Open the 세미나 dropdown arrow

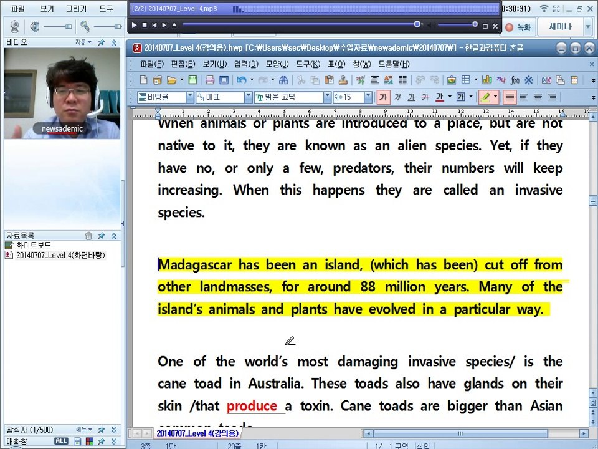(587, 27)
